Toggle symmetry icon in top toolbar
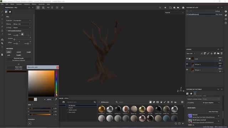Screen dimensions: 228x128 point(48,7)
